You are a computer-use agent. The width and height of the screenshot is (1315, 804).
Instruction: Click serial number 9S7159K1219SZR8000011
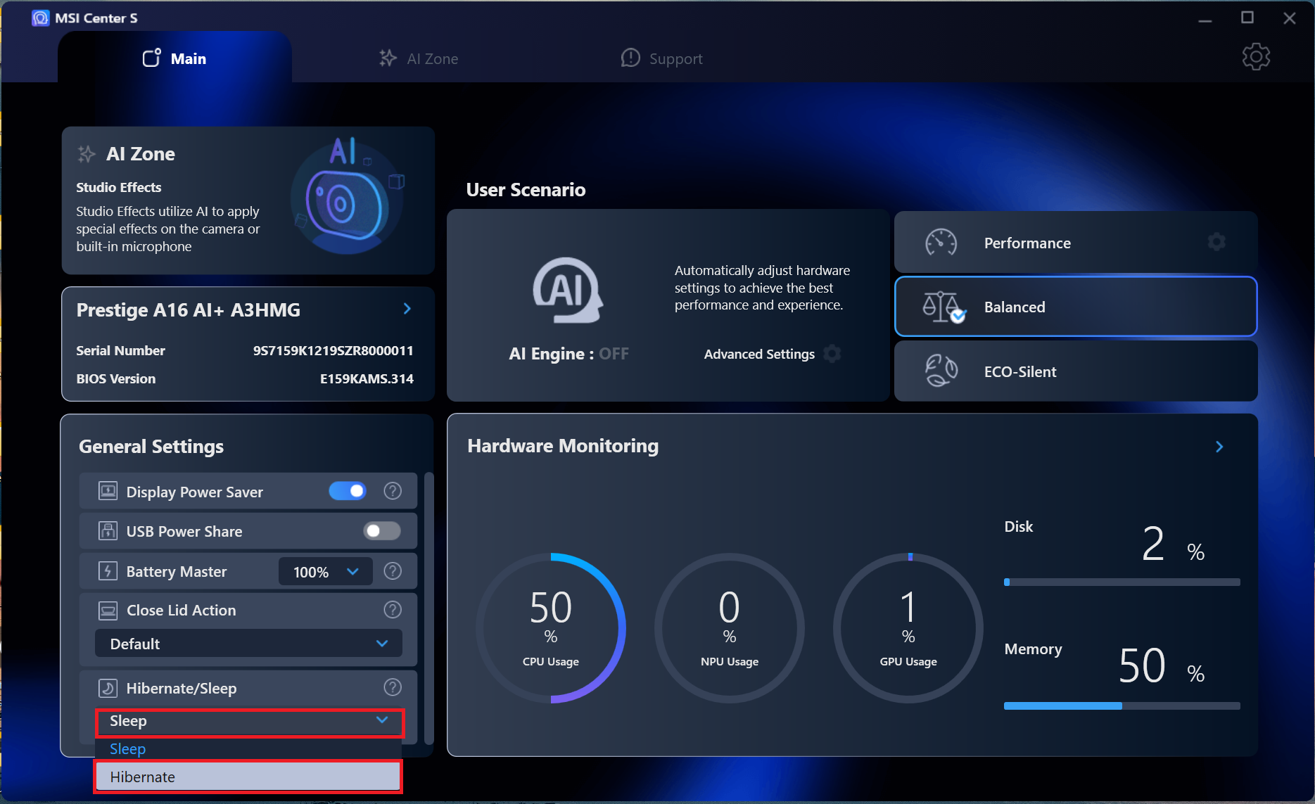coord(333,350)
